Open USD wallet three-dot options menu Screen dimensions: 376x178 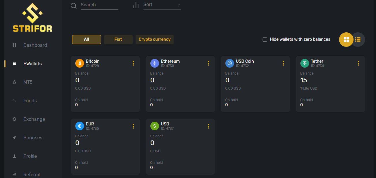point(208,126)
